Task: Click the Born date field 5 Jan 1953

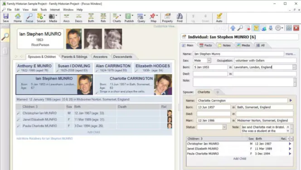Action: (210, 67)
